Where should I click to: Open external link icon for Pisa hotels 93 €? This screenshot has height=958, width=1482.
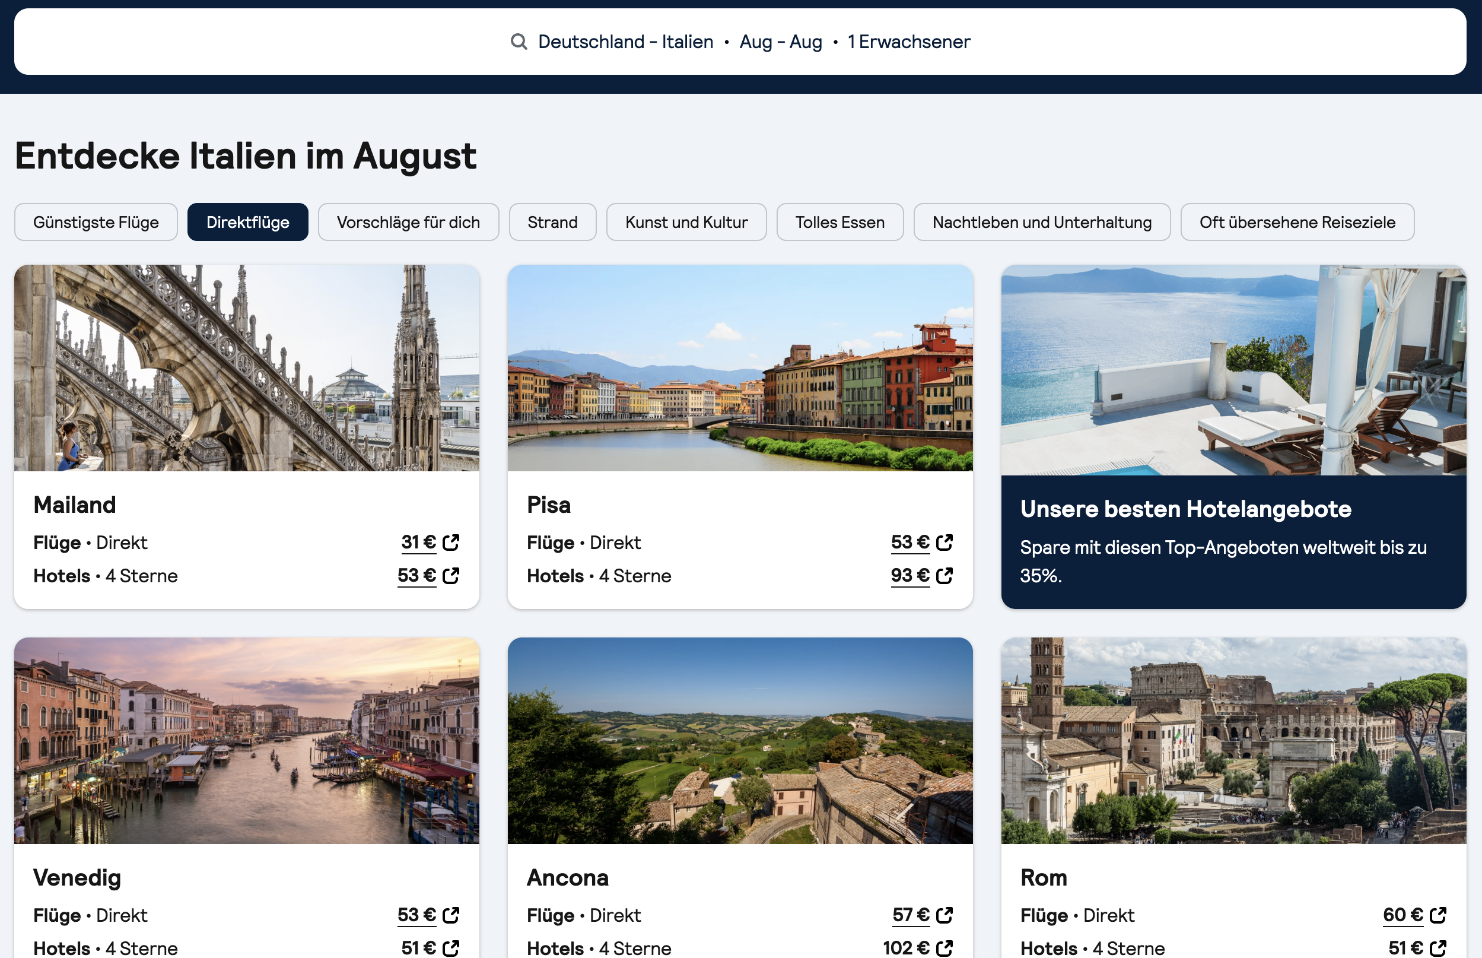[x=944, y=576]
